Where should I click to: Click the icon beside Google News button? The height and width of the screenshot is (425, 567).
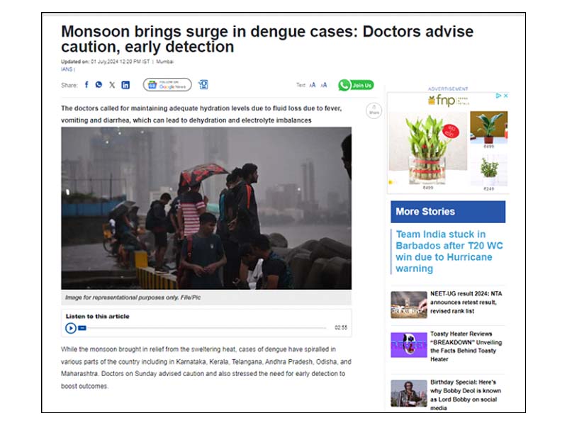[203, 84]
